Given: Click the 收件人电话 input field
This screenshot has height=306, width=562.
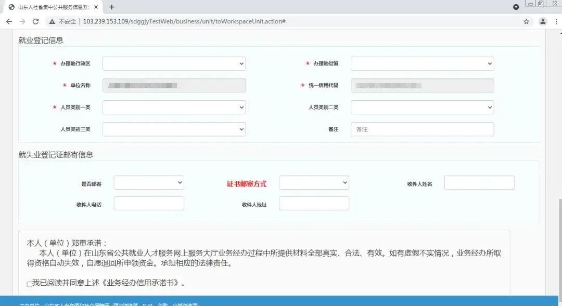Looking at the screenshot, I should 149,203.
